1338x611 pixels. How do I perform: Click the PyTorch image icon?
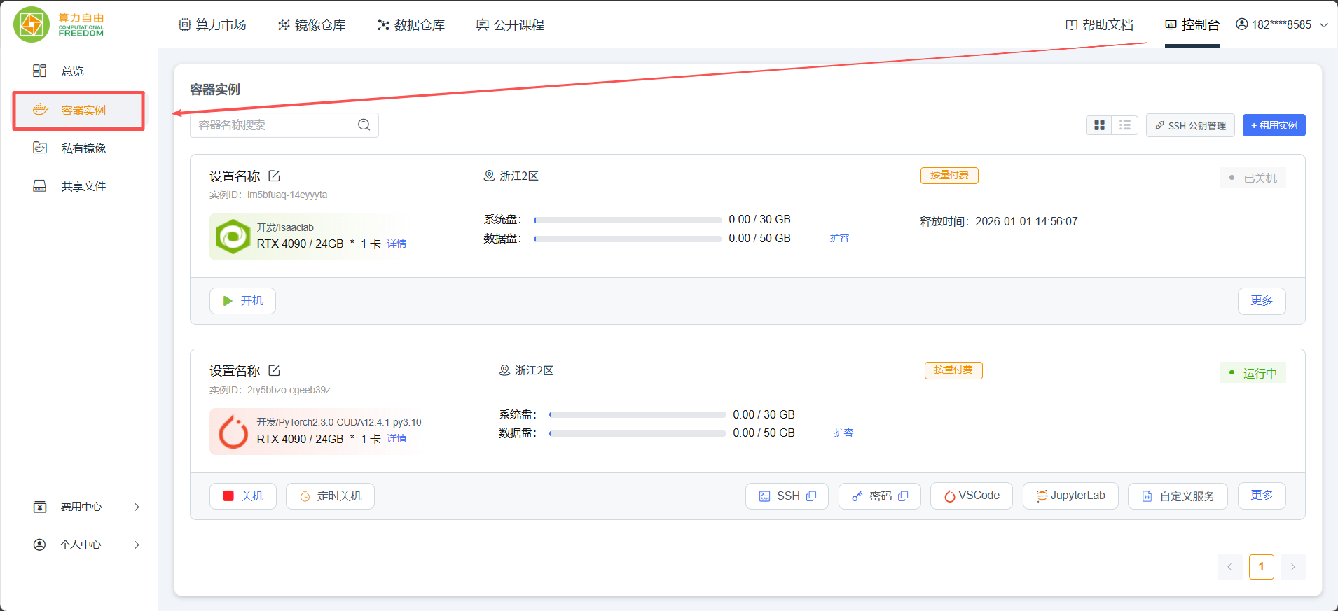pyautogui.click(x=233, y=431)
